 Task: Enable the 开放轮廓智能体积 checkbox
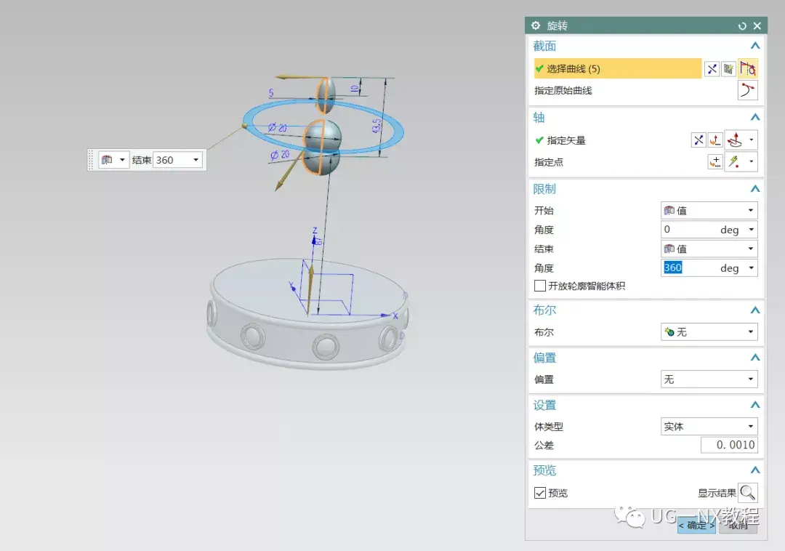[x=540, y=286]
